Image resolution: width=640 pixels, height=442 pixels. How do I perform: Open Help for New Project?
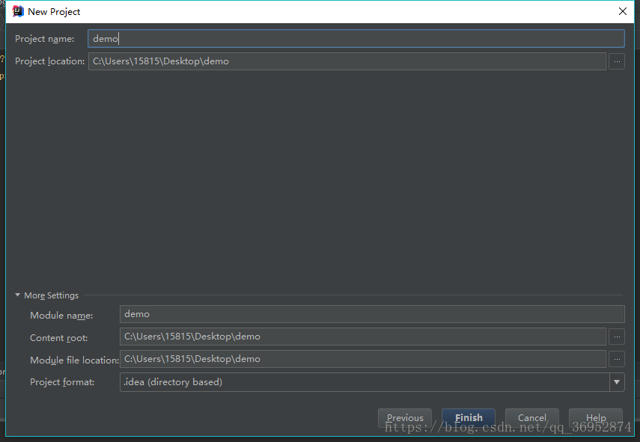coord(596,418)
